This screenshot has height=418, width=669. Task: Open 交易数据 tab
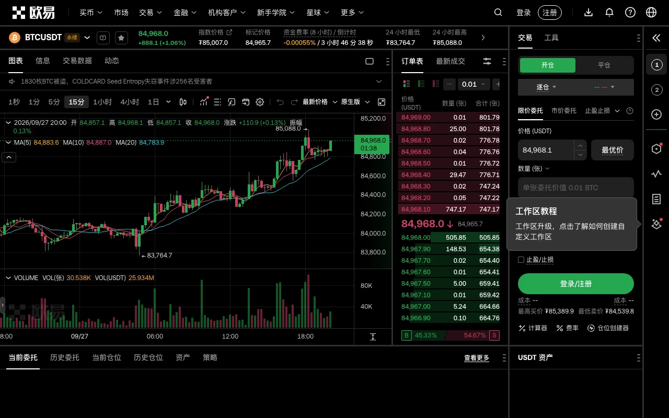(x=77, y=61)
